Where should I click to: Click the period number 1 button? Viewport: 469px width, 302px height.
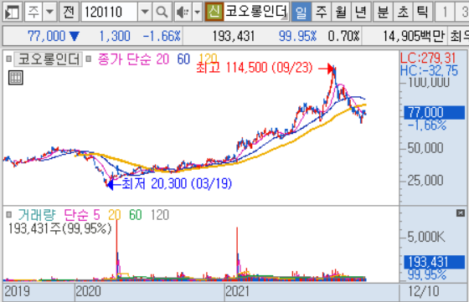pos(445,13)
